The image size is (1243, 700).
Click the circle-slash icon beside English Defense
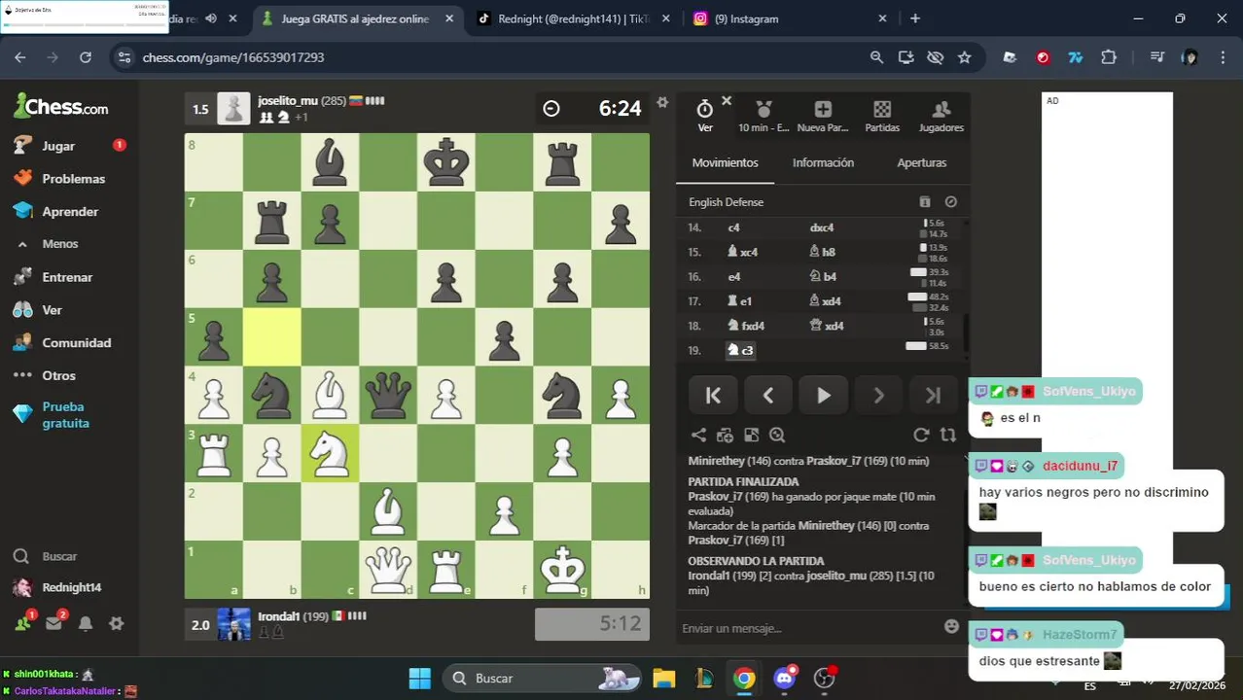tap(951, 202)
